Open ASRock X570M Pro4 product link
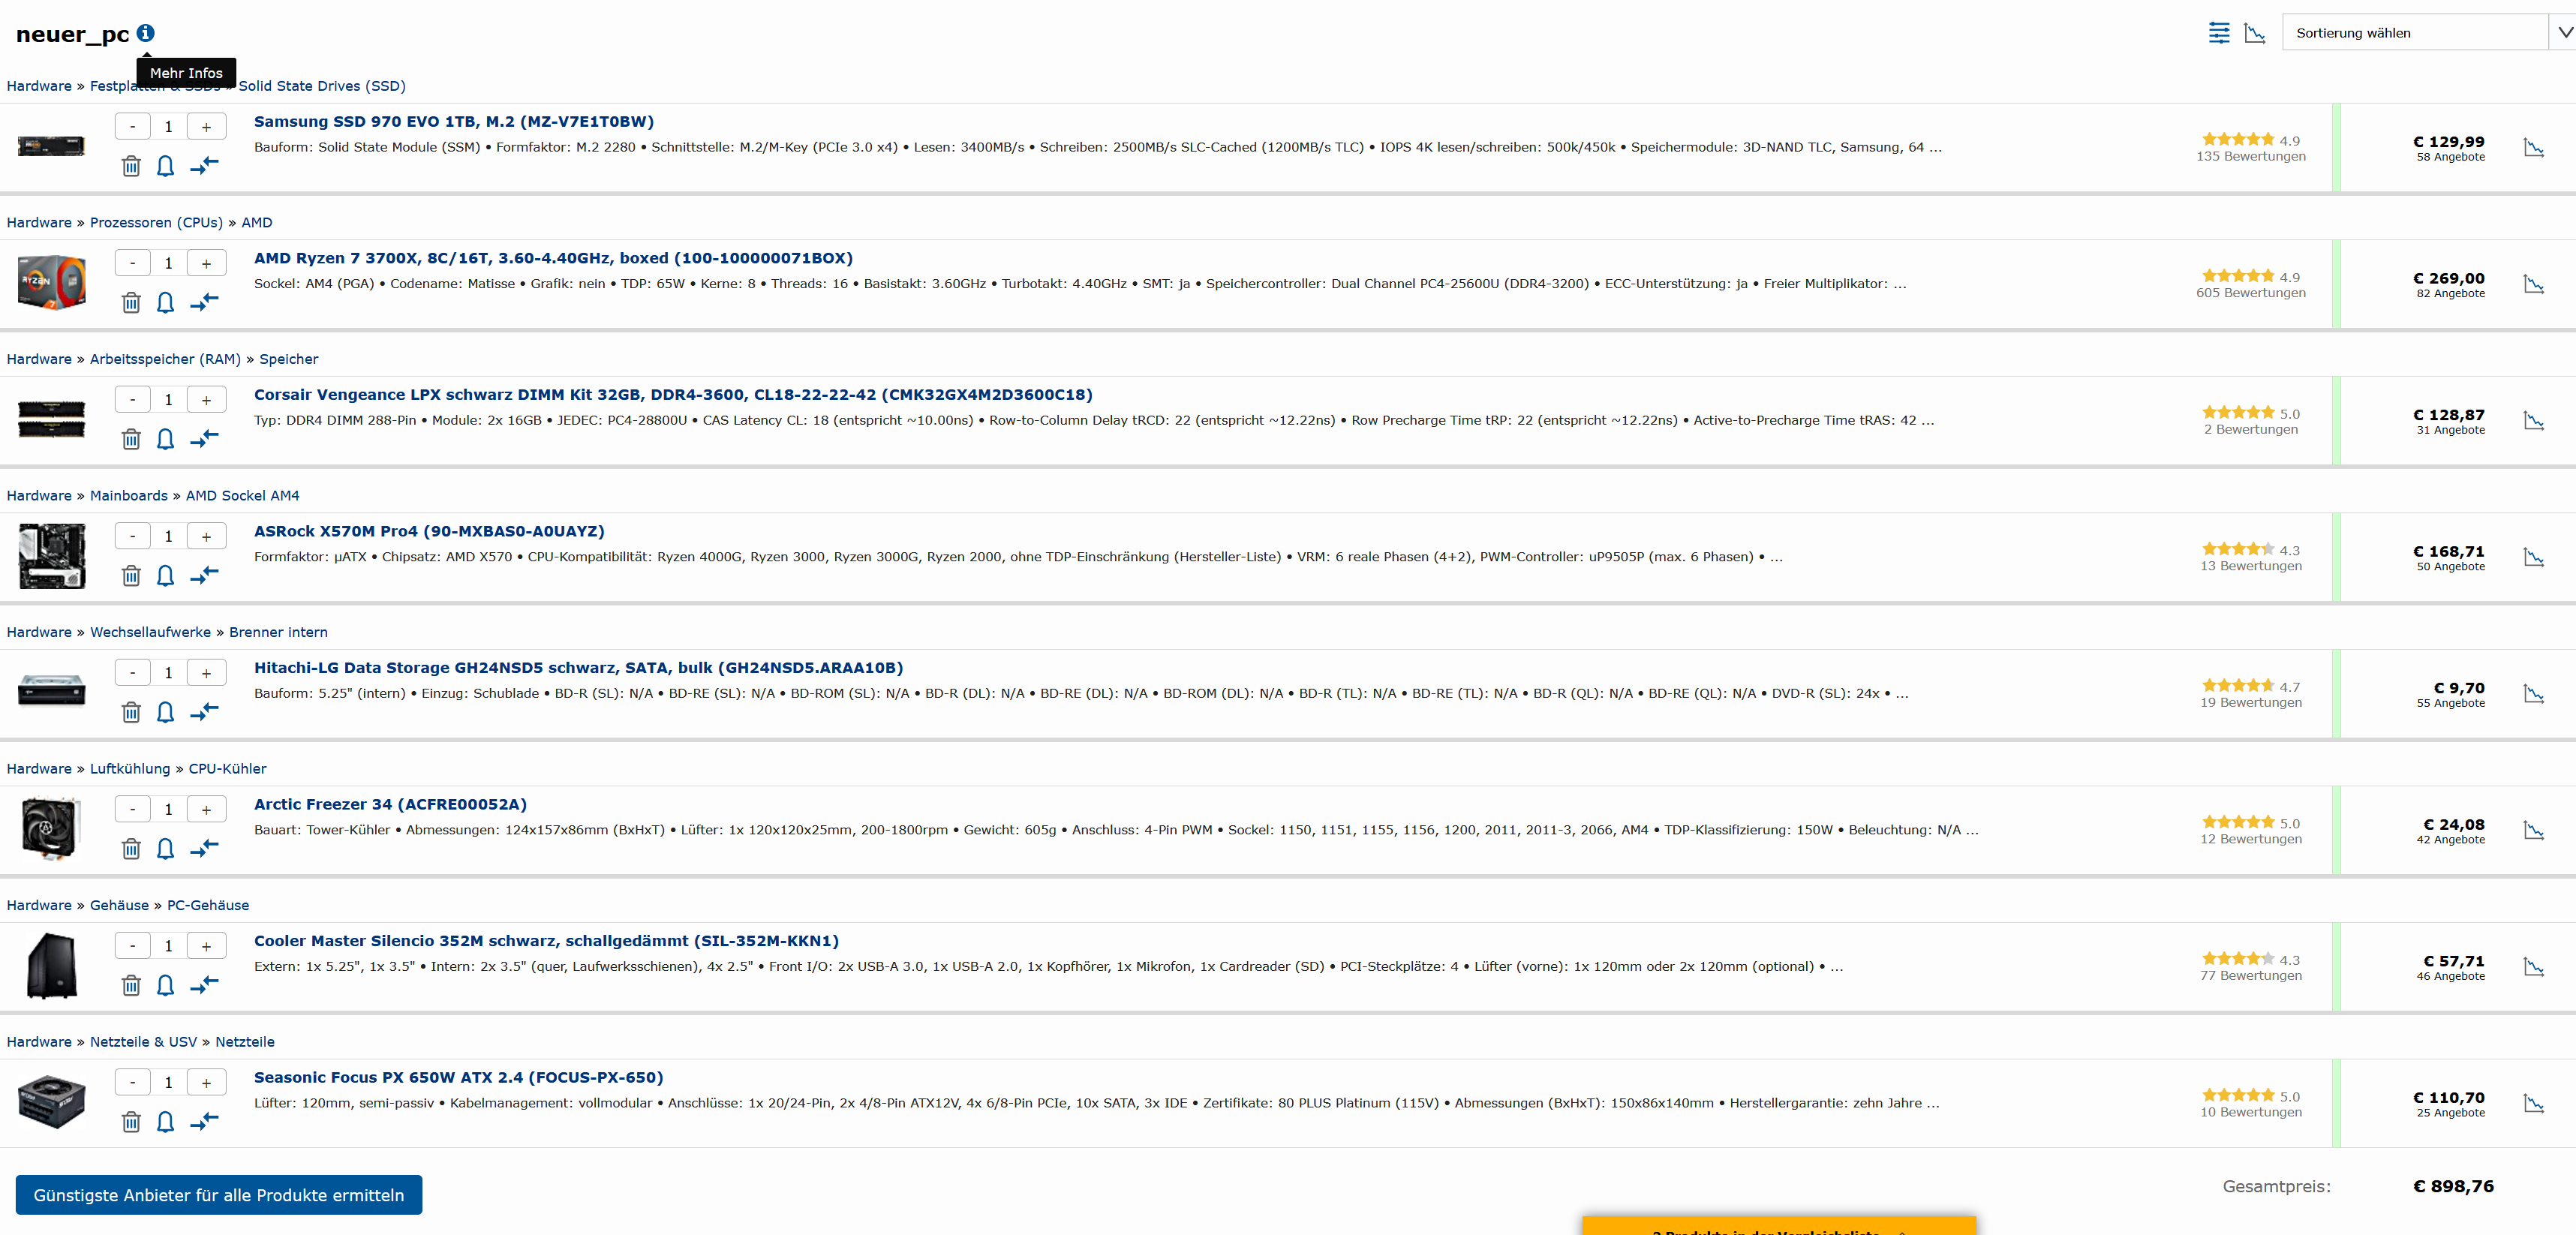Screen dimensions: 2576x1235 [429, 531]
